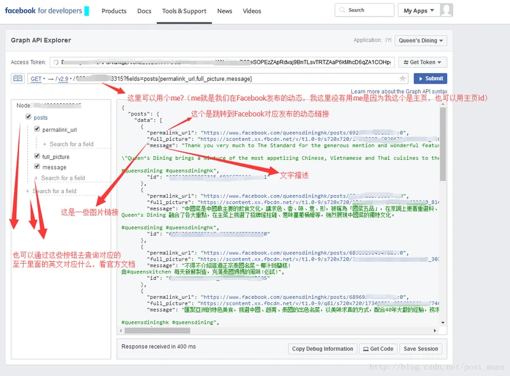This screenshot has height=376, width=510.
Task: Open the Videos menu item
Action: [252, 11]
